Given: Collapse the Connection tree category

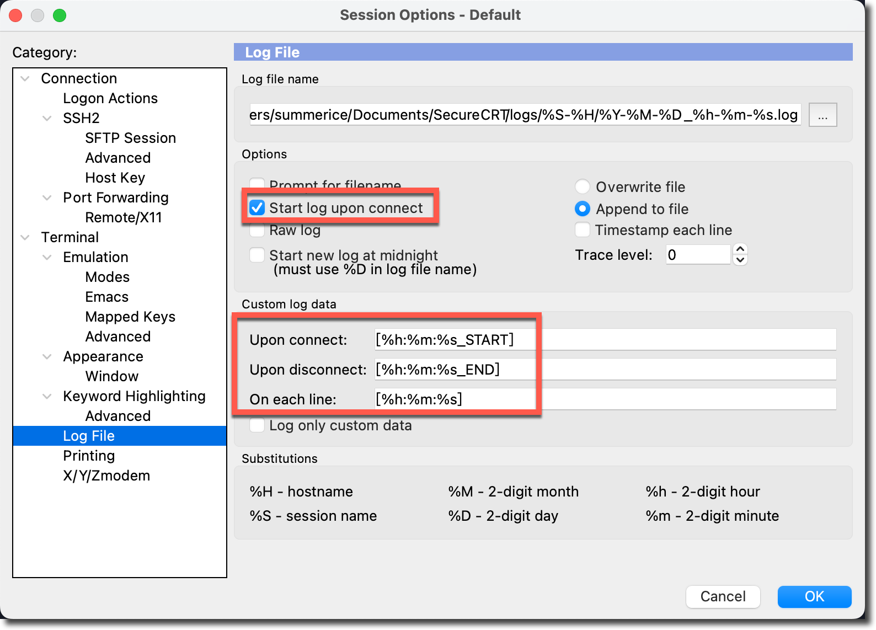Looking at the screenshot, I should [25, 78].
